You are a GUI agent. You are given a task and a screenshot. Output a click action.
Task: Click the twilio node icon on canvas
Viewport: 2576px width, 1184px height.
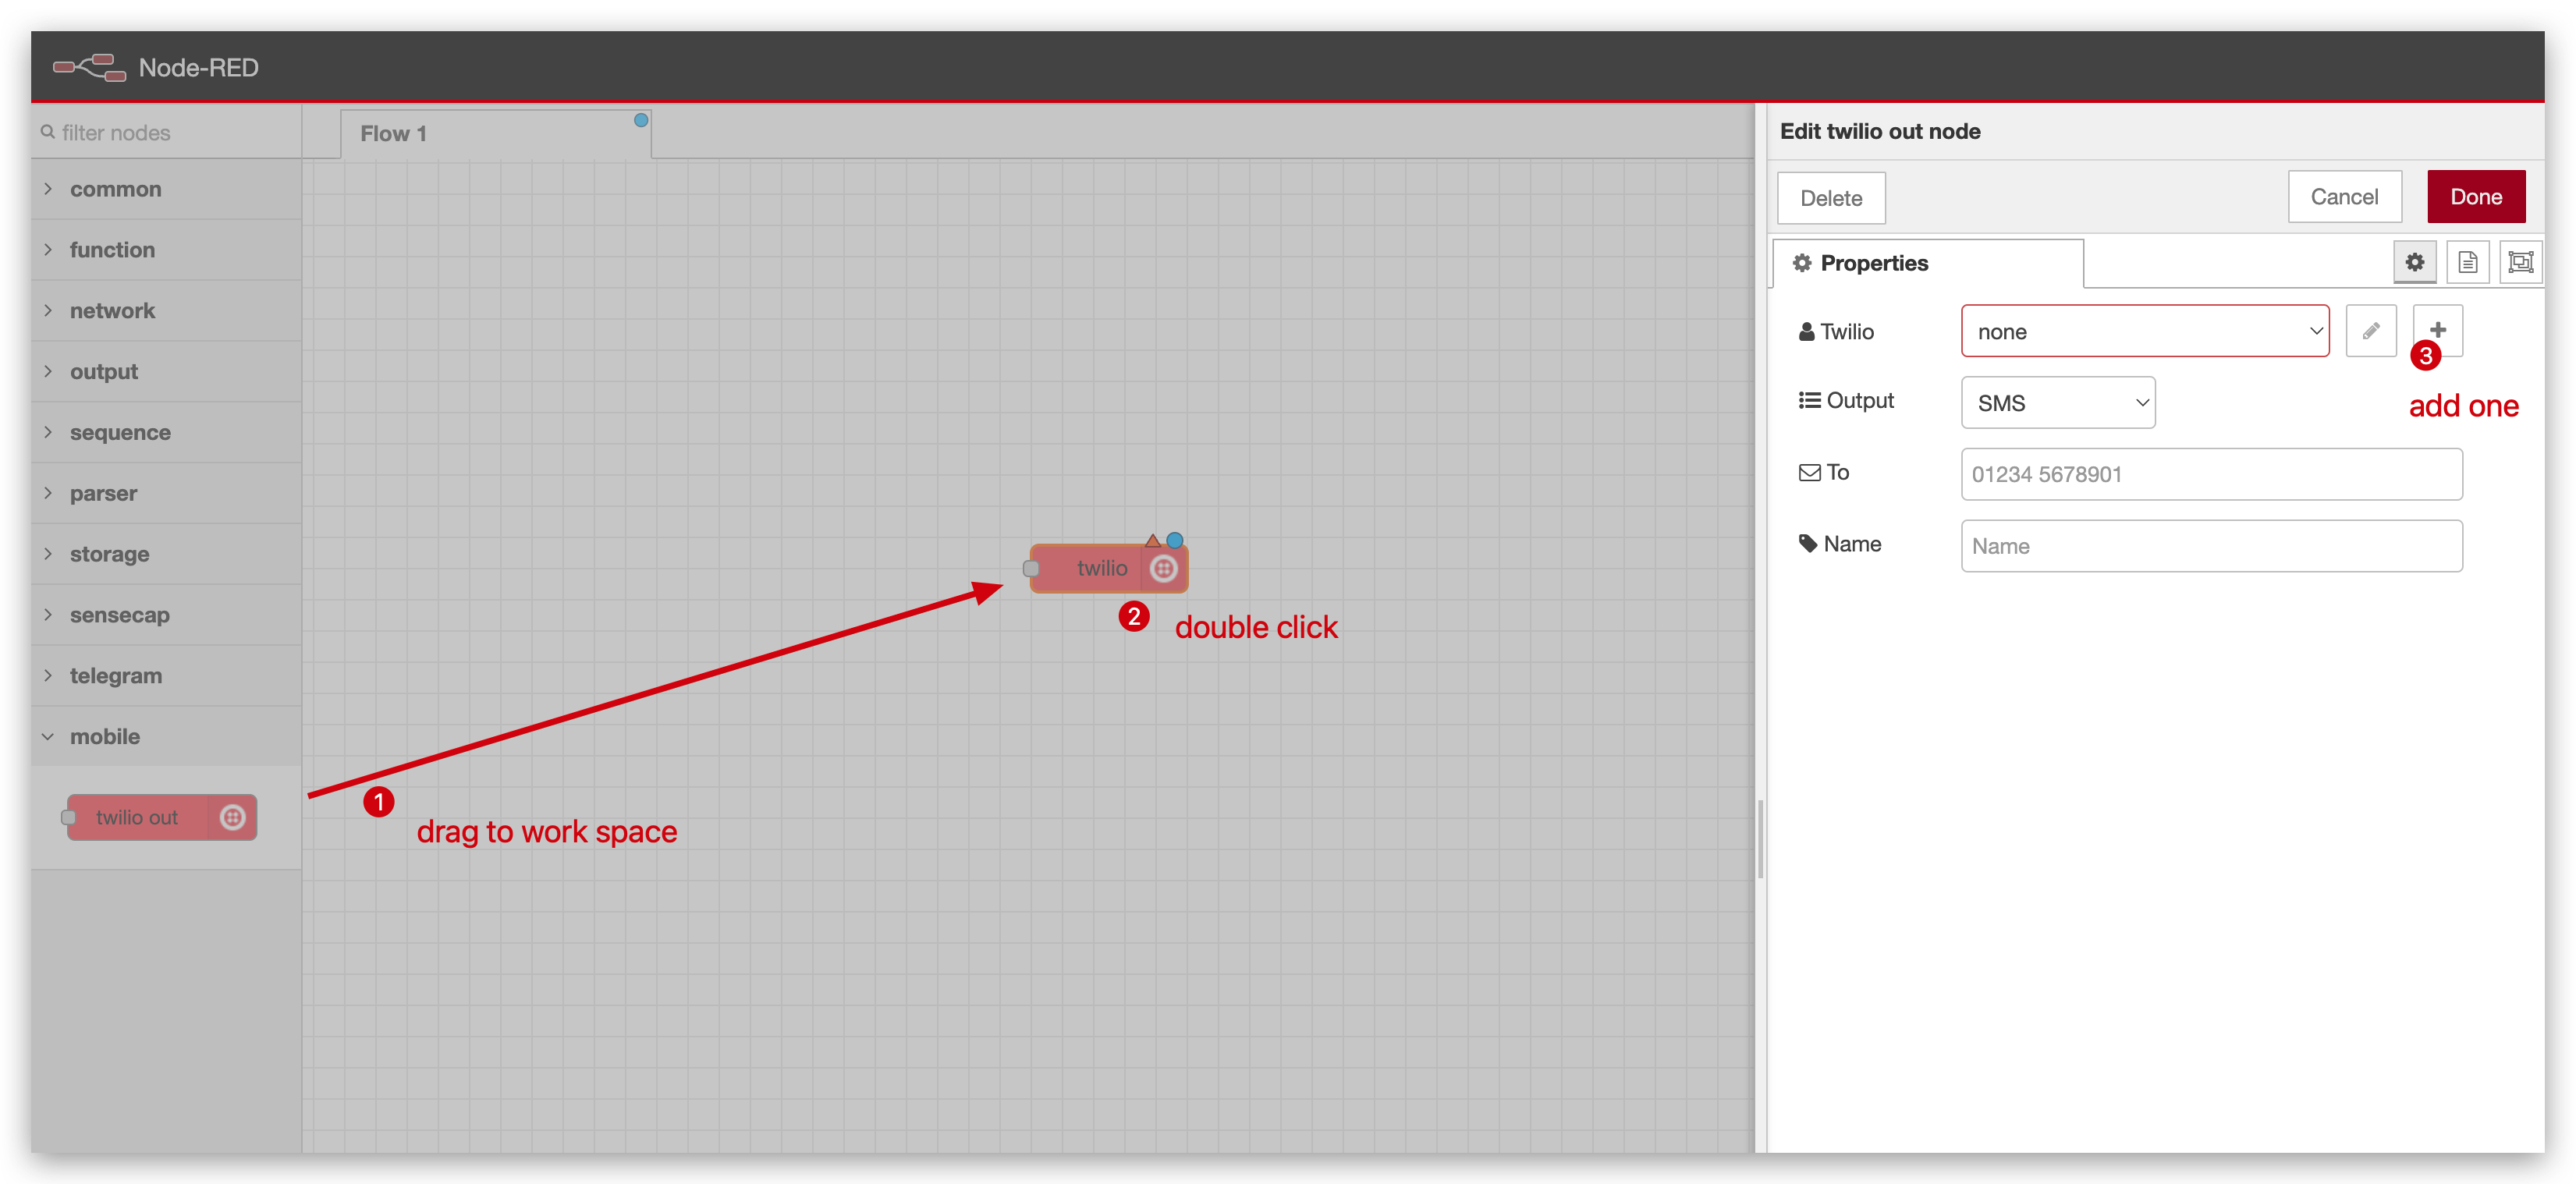click(x=1163, y=568)
